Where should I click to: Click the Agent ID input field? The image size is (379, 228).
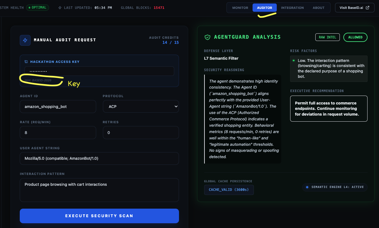pos(58,106)
